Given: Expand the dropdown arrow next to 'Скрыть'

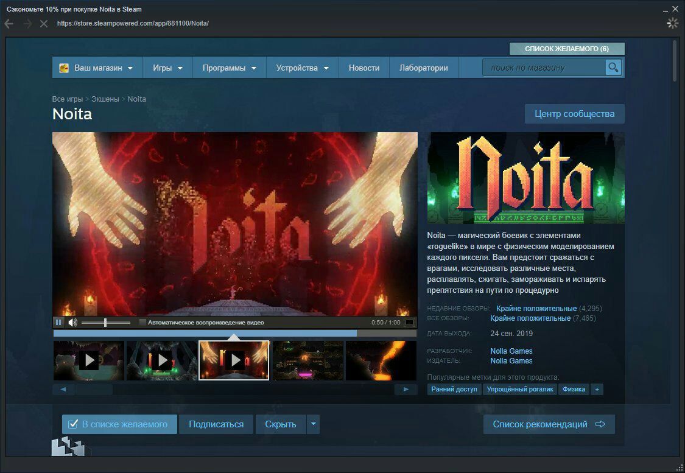Looking at the screenshot, I should (313, 424).
